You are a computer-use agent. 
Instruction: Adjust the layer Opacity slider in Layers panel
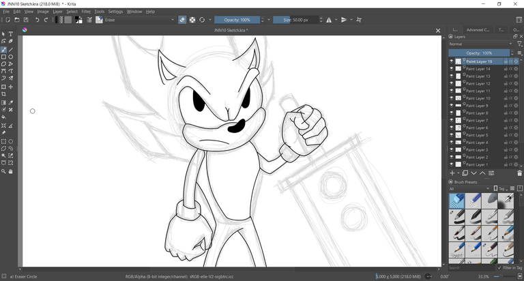479,53
